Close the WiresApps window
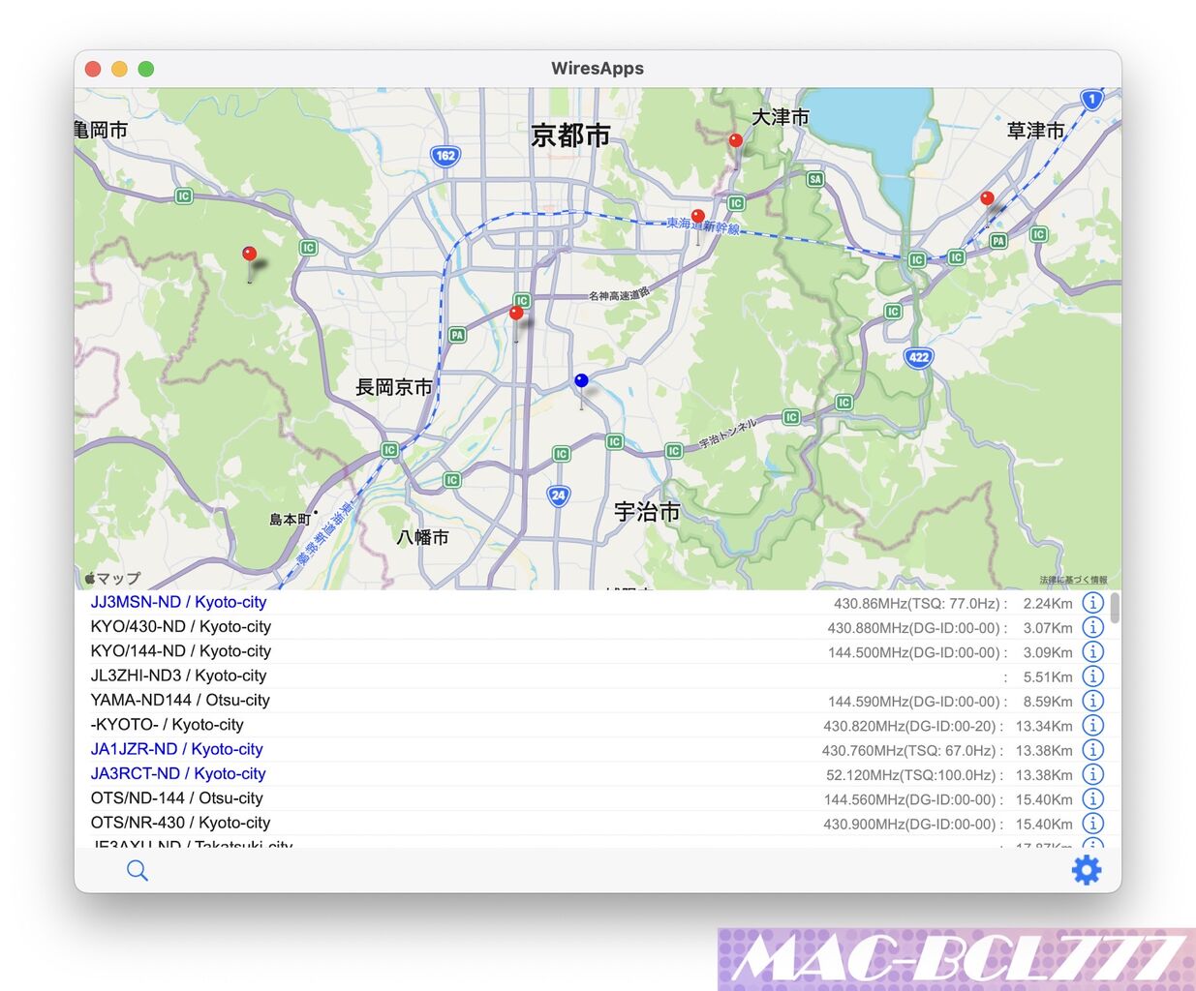This screenshot has width=1196, height=991. point(93,69)
